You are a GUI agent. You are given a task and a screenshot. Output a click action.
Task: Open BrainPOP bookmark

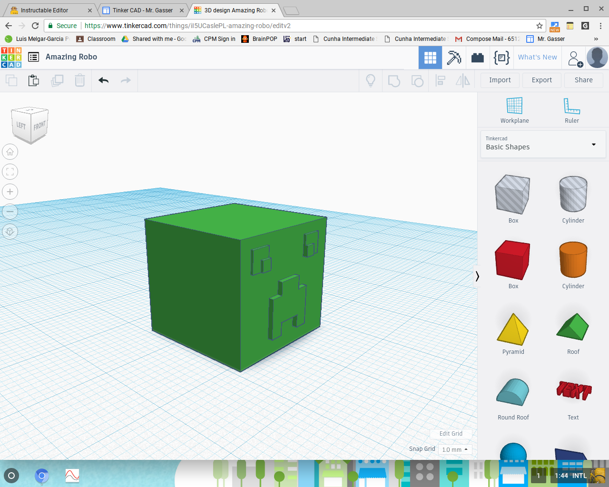point(259,39)
